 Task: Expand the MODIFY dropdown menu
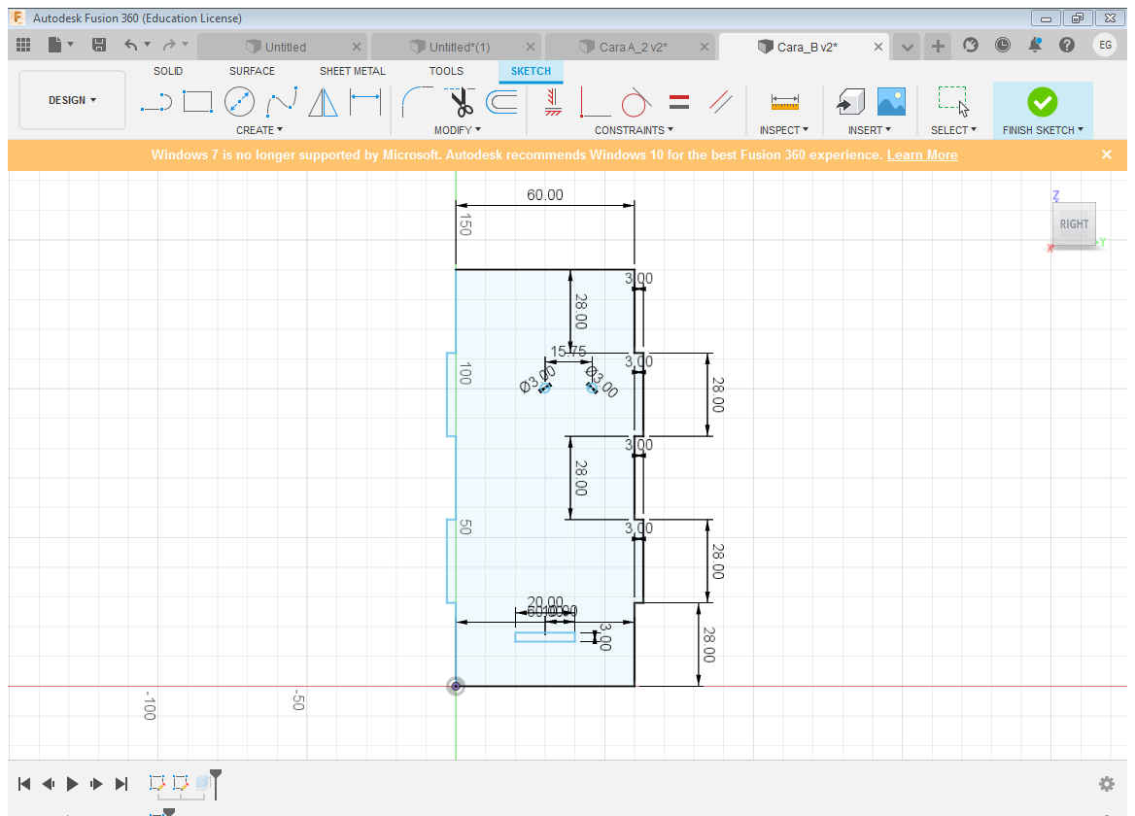click(x=457, y=130)
